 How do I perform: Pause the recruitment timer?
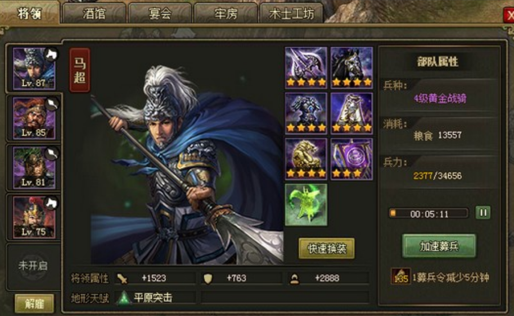(483, 213)
